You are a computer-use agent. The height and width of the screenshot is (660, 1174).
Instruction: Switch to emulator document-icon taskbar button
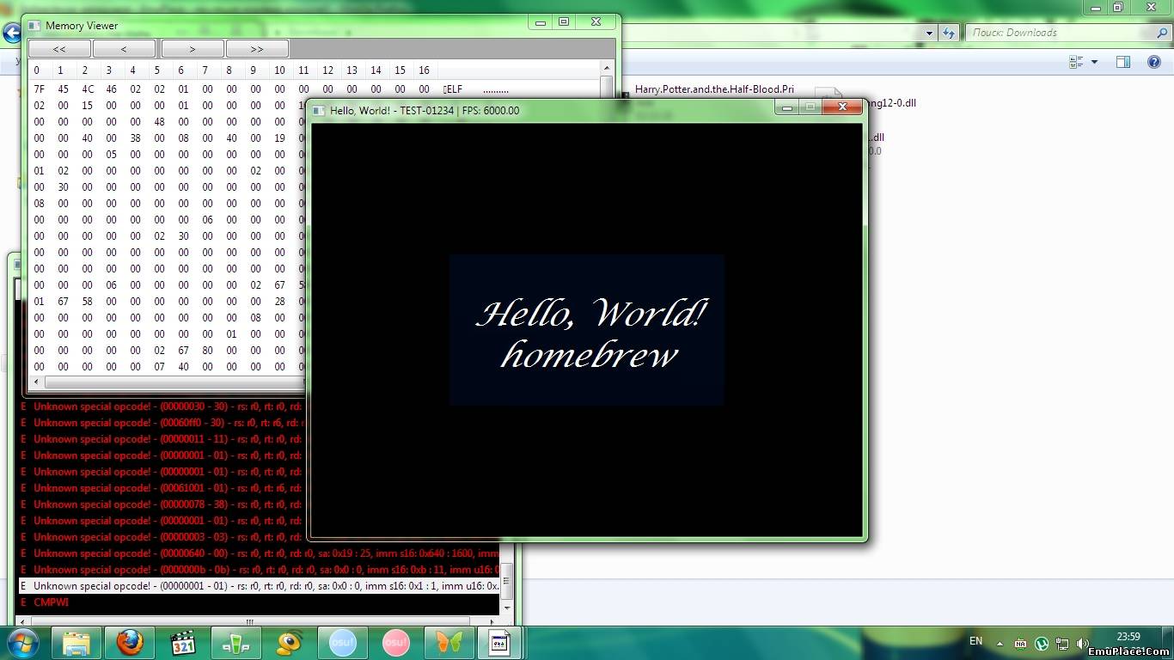click(x=500, y=643)
